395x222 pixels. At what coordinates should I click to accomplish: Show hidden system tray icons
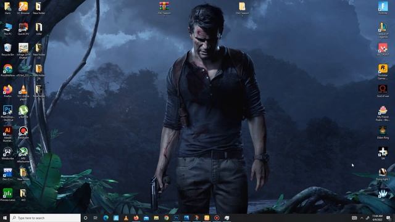click(362, 218)
